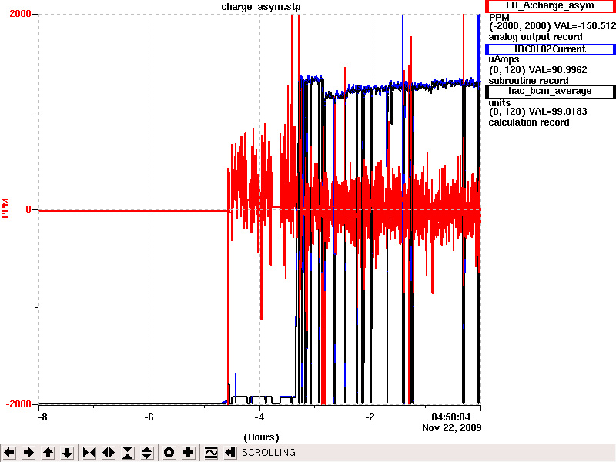
Task: Zoom out horizontally using outward-pointing triangles icon
Action: pyautogui.click(x=109, y=453)
